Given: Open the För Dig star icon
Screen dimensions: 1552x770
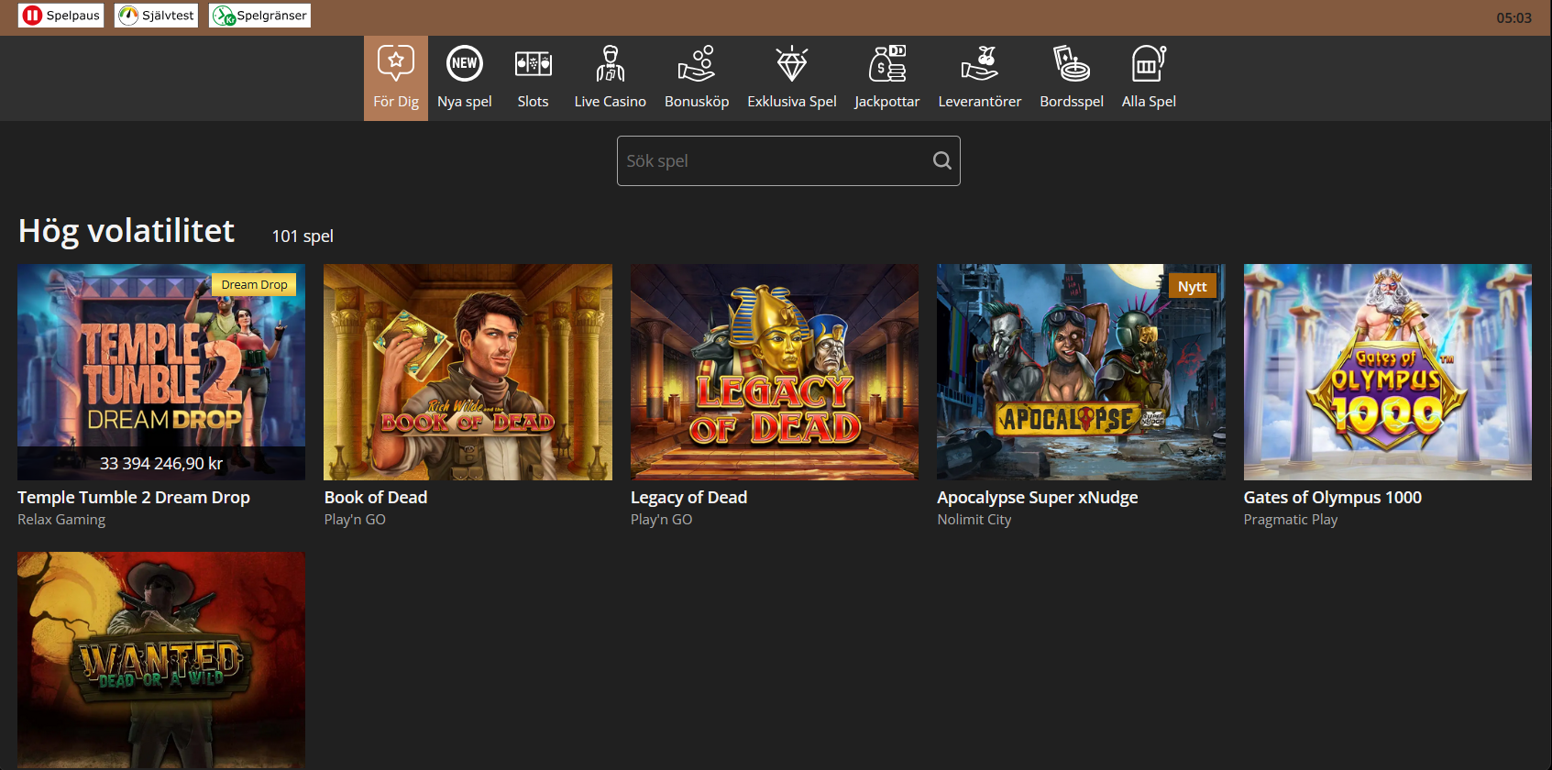Looking at the screenshot, I should 396,63.
